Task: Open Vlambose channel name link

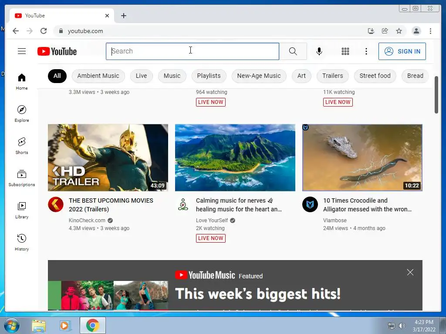Action: (335, 220)
